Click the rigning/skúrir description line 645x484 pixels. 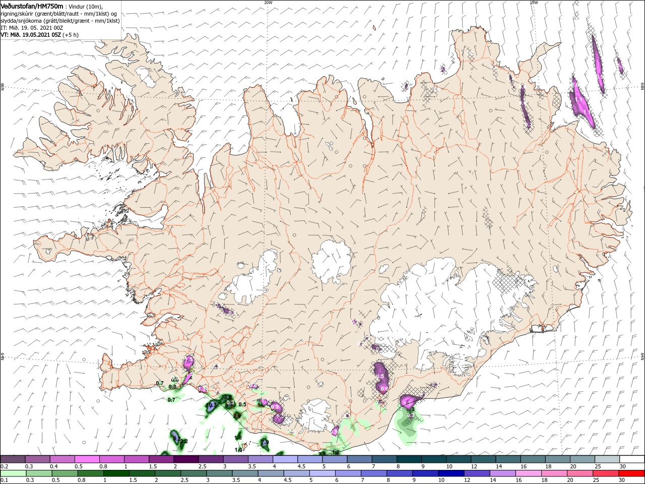[58, 13]
